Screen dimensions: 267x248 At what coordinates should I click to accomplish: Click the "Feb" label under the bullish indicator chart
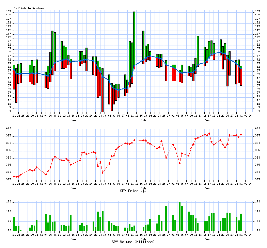coord(143,120)
